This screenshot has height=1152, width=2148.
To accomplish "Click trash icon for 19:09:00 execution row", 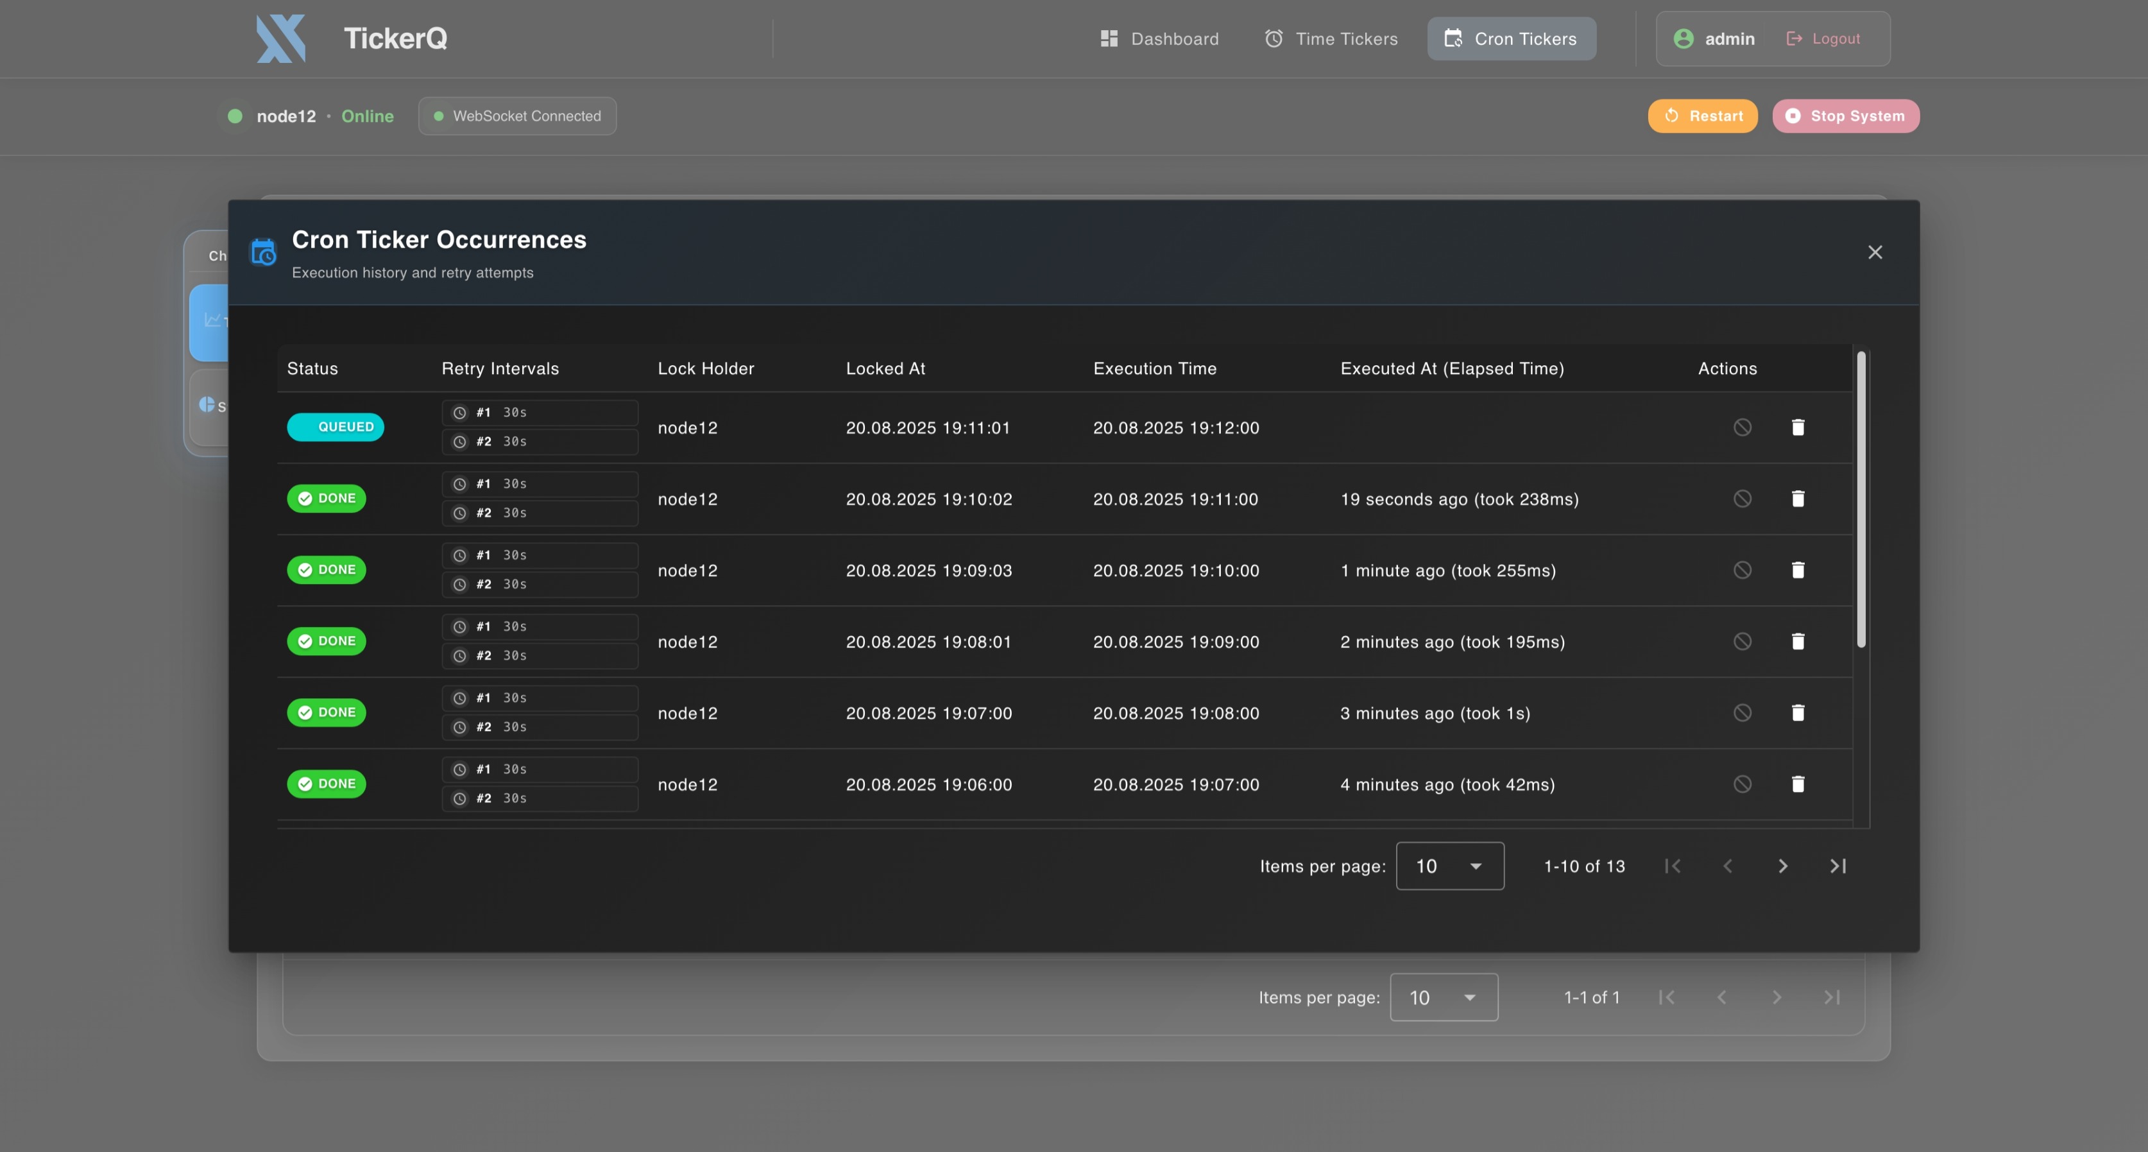I will [x=1798, y=642].
